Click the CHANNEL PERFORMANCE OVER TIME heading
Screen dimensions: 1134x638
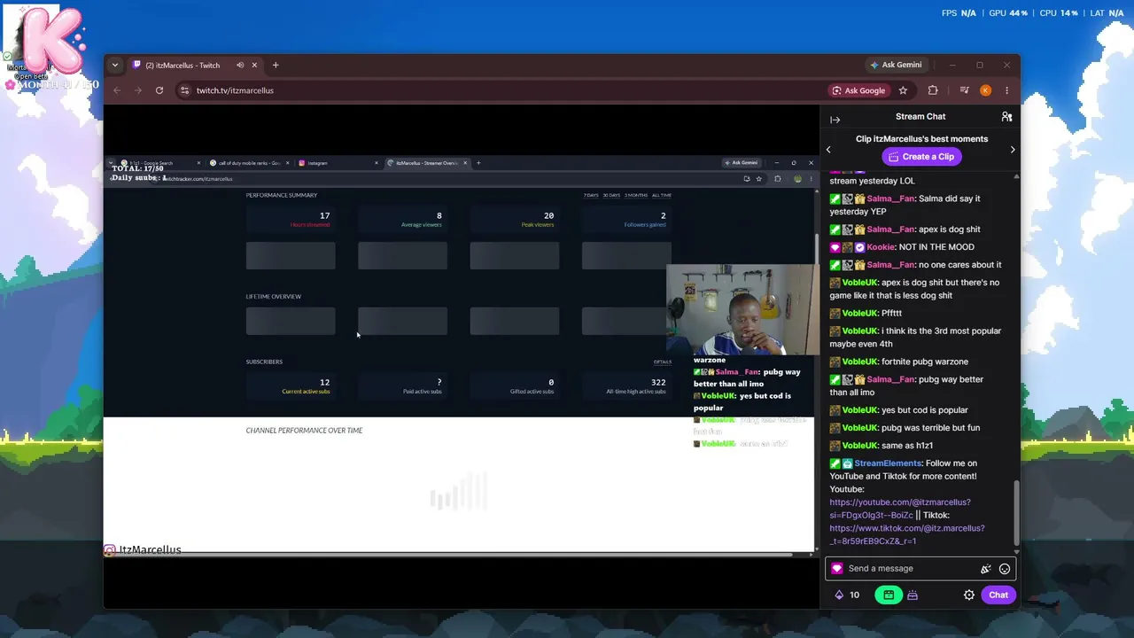(304, 431)
